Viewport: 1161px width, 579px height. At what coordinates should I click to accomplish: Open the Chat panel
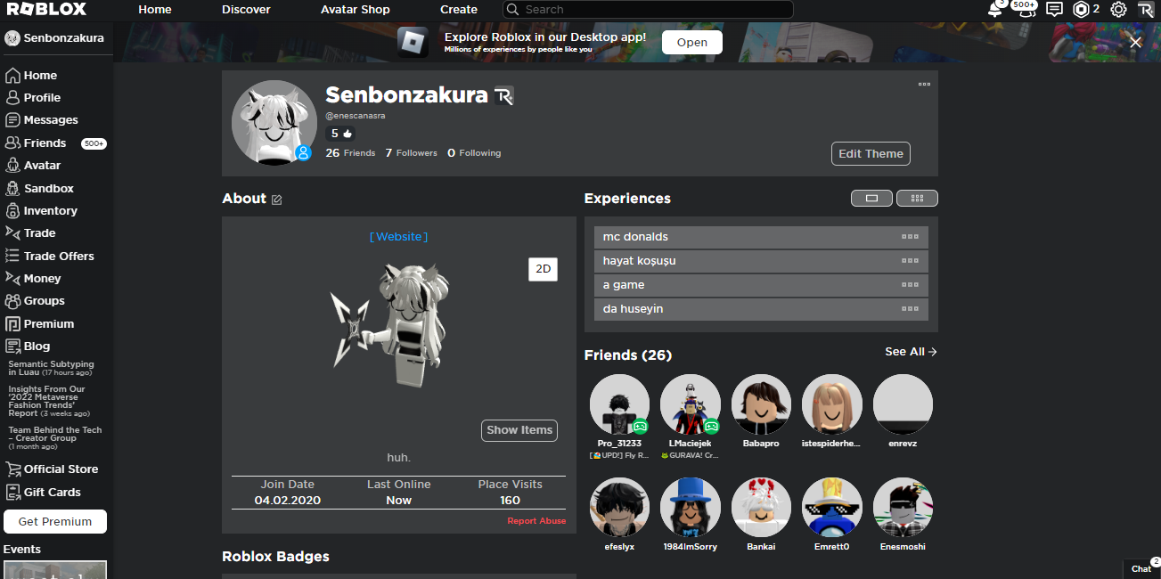pyautogui.click(x=1141, y=568)
